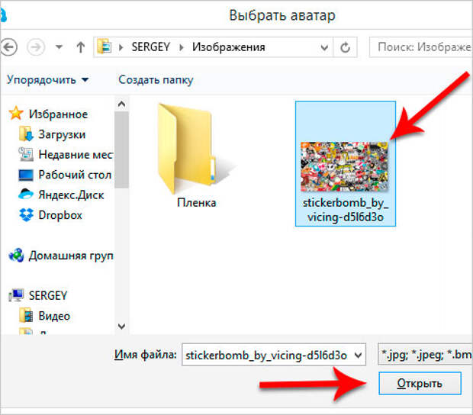Click the stickerbomb_by_vicing-d5l6d3o file name label
The height and width of the screenshot is (415, 473).
point(346,210)
